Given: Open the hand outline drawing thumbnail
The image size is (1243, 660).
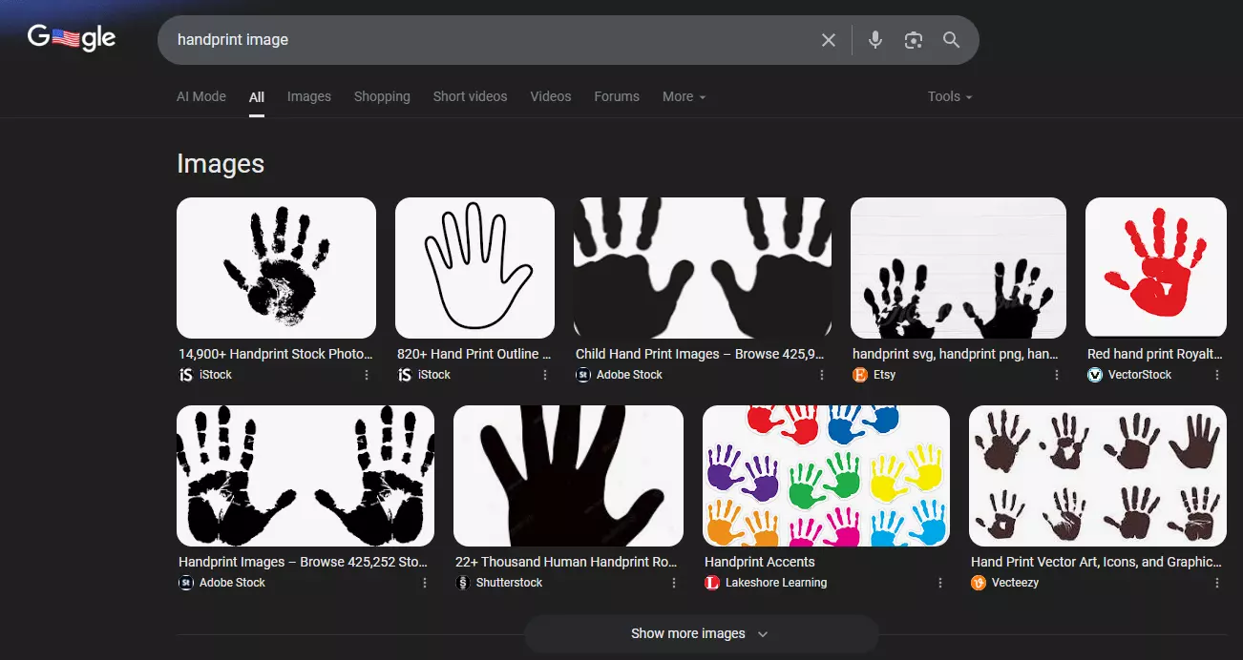Looking at the screenshot, I should pos(474,268).
